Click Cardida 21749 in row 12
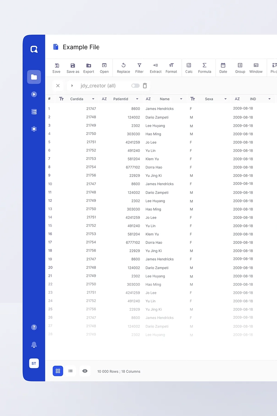The width and height of the screenshot is (277, 416). coord(91,201)
